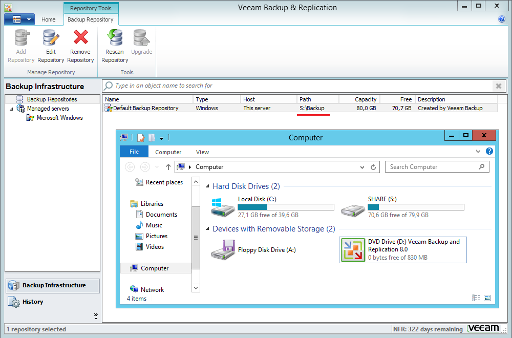Click the Explorer search magnifier icon
512x338 pixels.
tap(482, 167)
